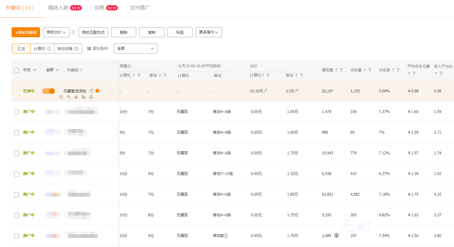
Task: Filter 投入产出比 column
Action: pyautogui.click(x=441, y=73)
